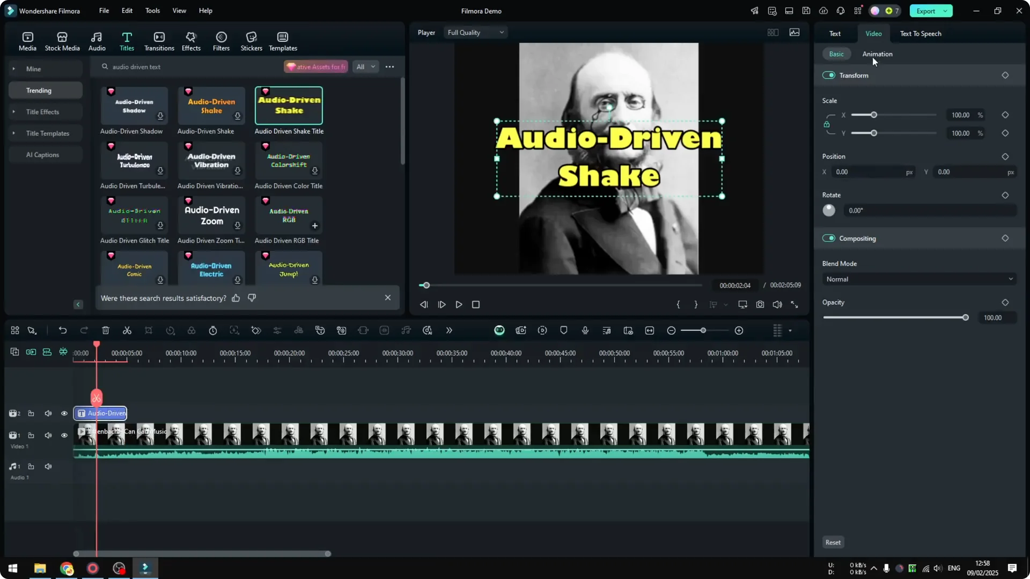The image size is (1030, 579).
Task: Select the Stock Media panel
Action: pyautogui.click(x=62, y=40)
